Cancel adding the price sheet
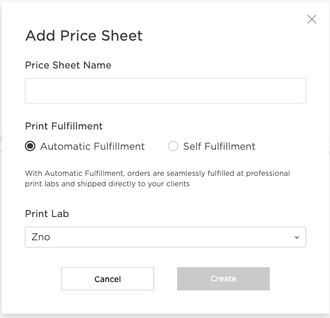 coord(108,279)
